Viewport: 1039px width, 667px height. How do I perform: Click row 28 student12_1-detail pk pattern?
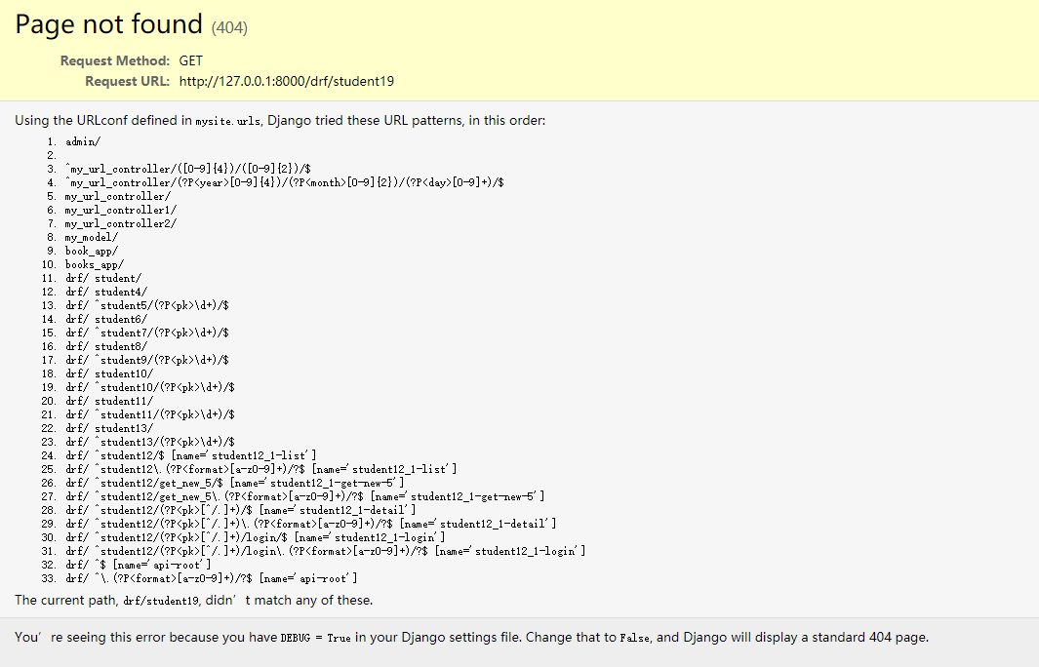(x=241, y=511)
